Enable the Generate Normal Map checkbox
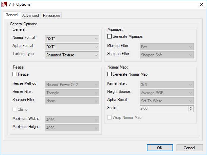This screenshot has height=155, width=207. 109,74
